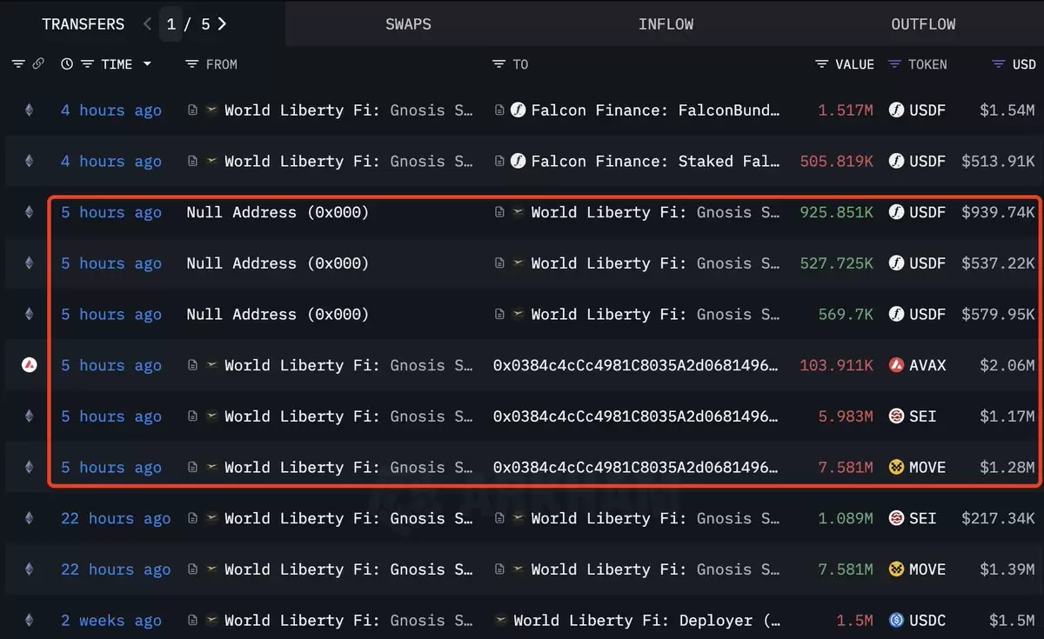Open the Falcon Finance: FalconBund recipient
1044x639 pixels.
pyautogui.click(x=656, y=110)
